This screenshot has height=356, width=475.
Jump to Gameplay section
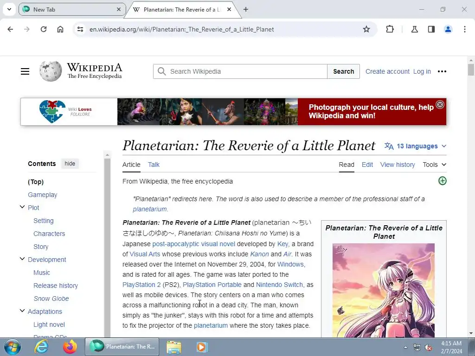pyautogui.click(x=42, y=195)
